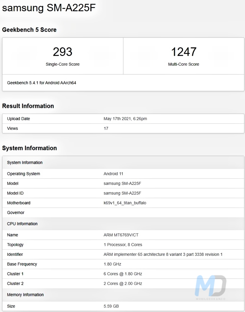
Task: Click the ARM implementer identifier value
Action: coord(163,254)
